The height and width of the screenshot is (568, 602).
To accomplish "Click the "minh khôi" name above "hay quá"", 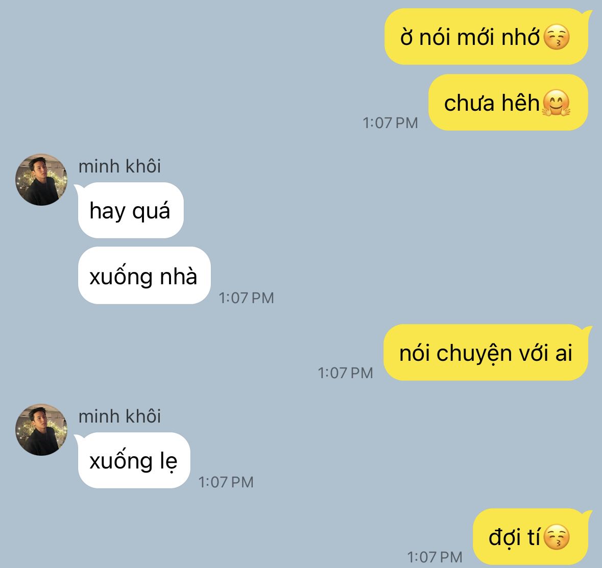I will click(x=119, y=166).
